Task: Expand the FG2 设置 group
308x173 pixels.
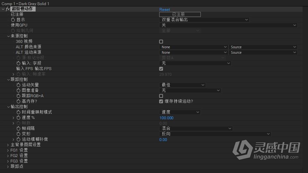Action: click(x=8, y=156)
